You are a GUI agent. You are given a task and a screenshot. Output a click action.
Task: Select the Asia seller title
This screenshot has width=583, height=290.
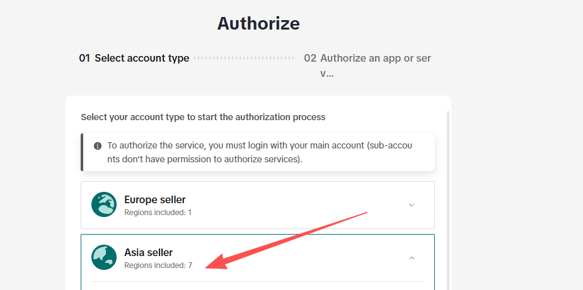pos(148,252)
